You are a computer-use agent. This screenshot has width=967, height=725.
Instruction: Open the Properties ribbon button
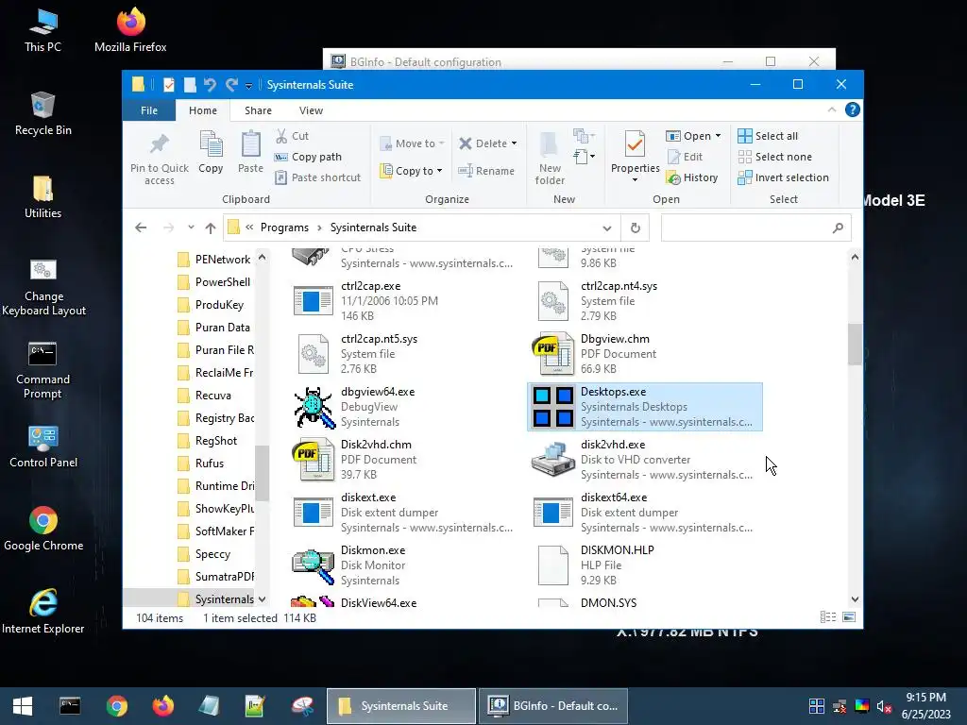click(635, 150)
